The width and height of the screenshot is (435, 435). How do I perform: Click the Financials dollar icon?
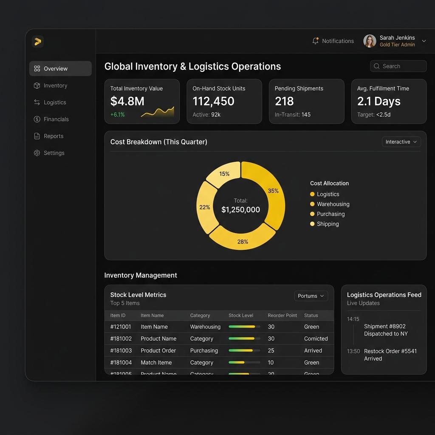(37, 119)
